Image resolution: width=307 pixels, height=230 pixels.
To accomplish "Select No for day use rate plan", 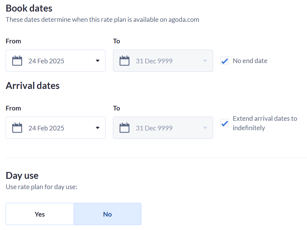I will pos(108,214).
